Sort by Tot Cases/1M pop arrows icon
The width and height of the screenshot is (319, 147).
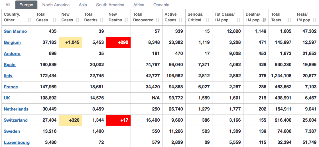239,20
